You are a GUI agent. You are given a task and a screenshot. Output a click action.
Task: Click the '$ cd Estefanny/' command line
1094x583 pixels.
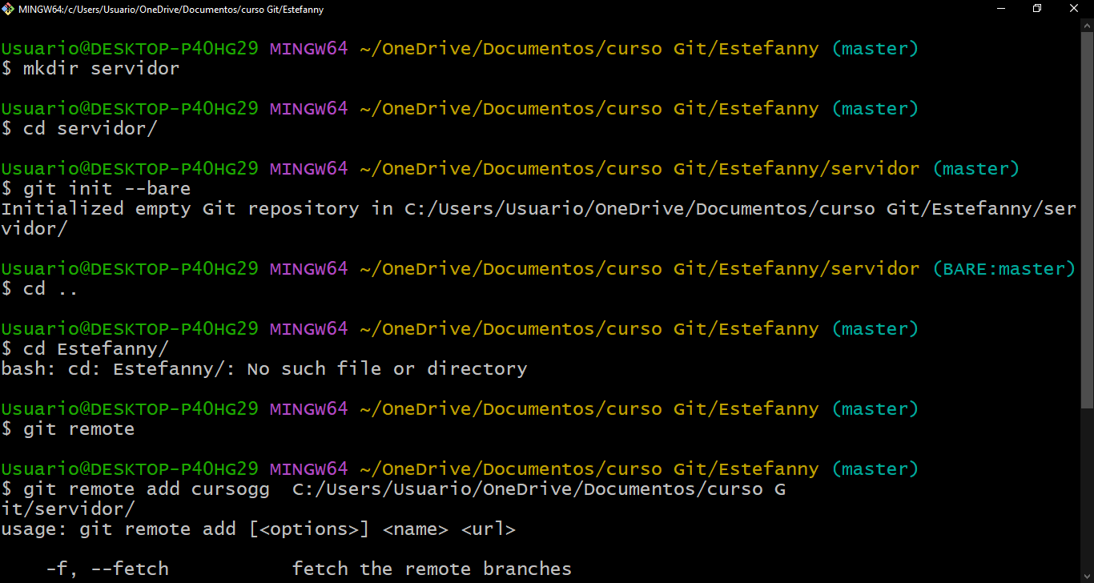85,349
